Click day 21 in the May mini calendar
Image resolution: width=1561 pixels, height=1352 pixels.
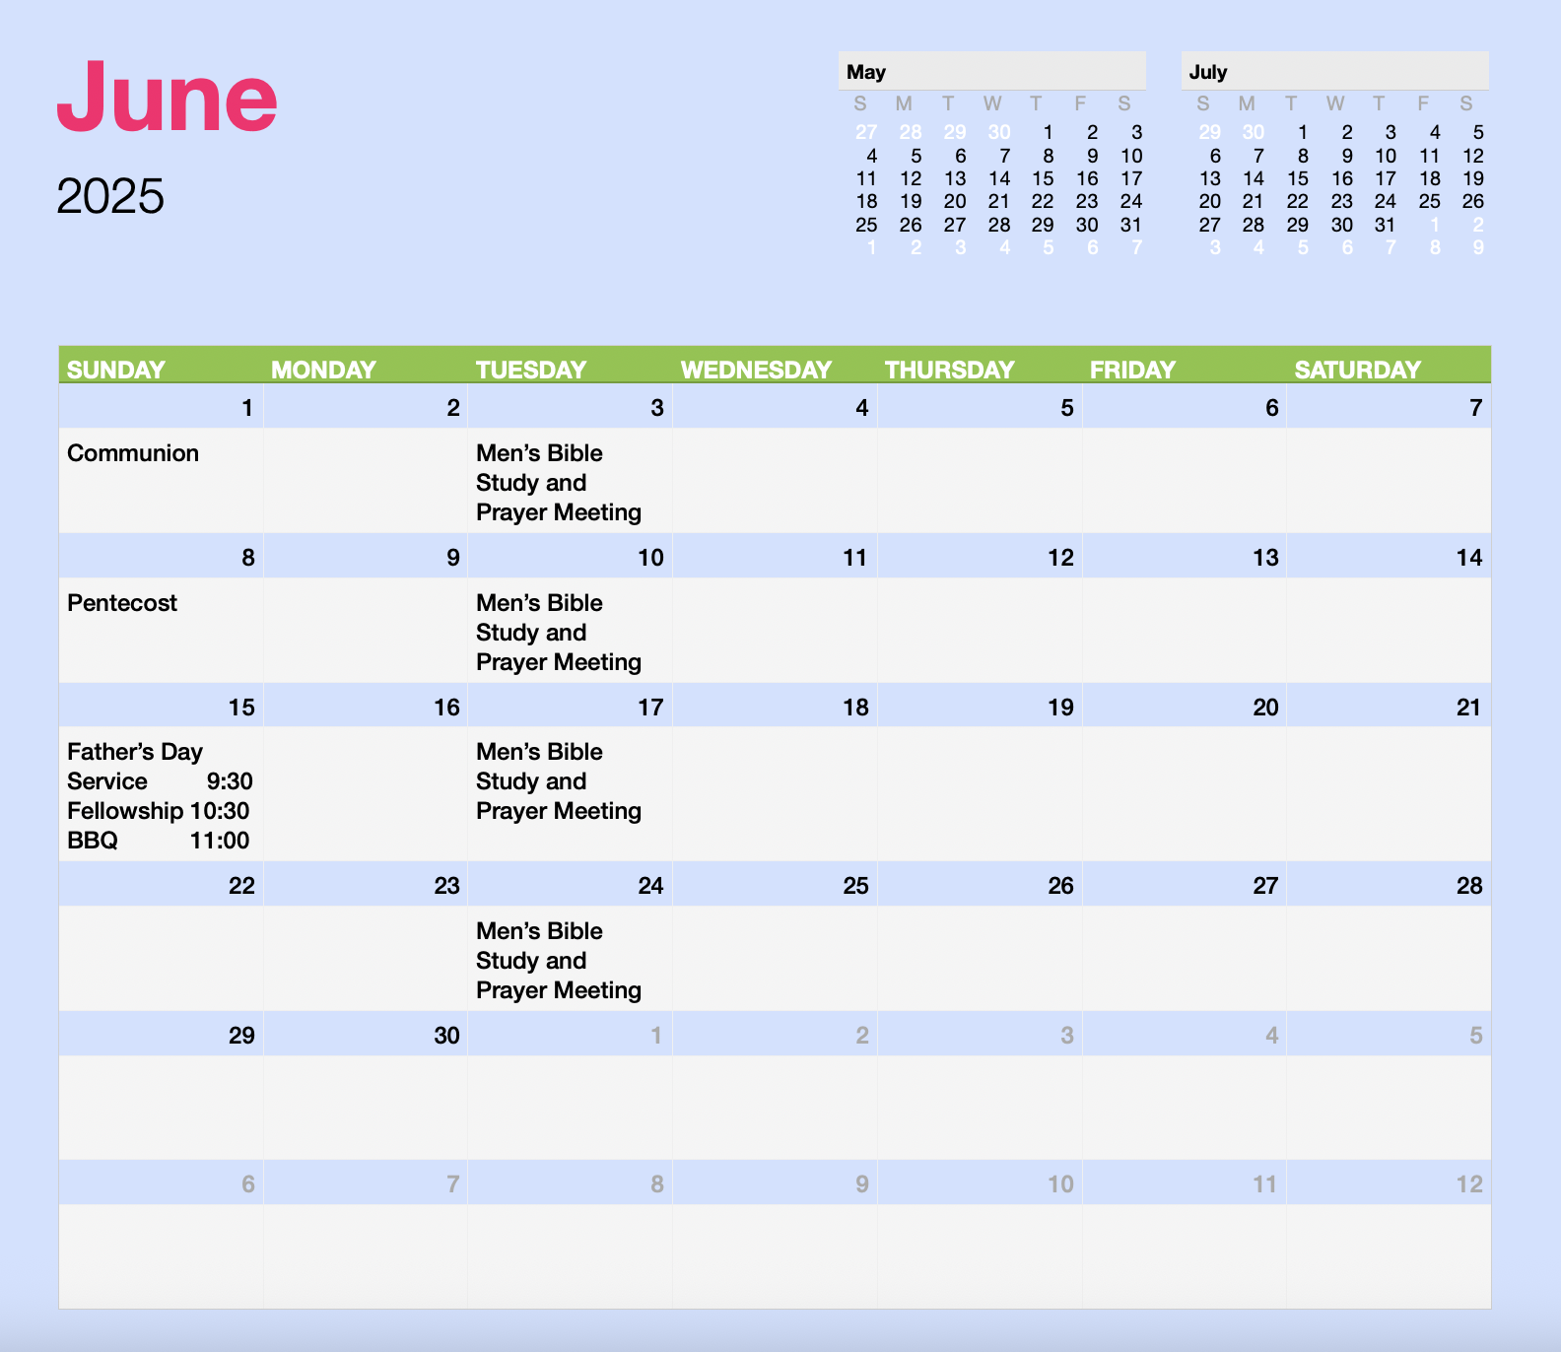999,201
